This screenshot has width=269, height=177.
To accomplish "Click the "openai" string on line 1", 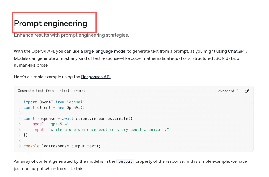I will point(76,102).
